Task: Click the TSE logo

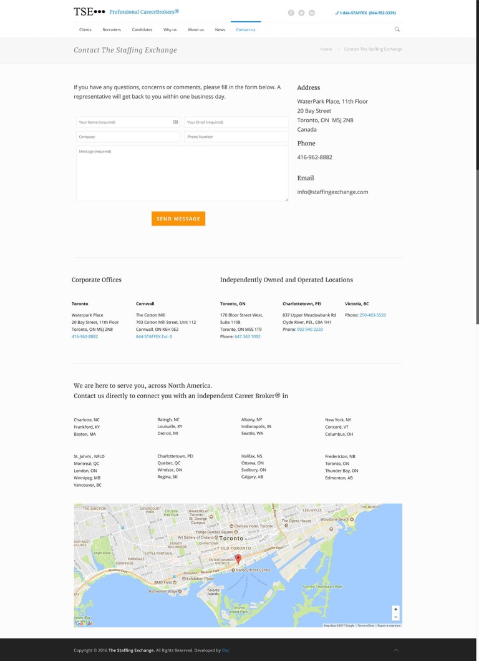Action: pyautogui.click(x=89, y=12)
